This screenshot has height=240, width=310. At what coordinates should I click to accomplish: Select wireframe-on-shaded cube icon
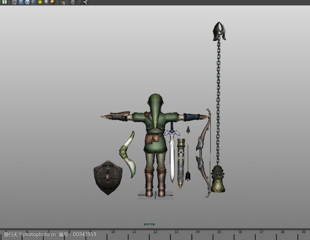pos(27,2)
